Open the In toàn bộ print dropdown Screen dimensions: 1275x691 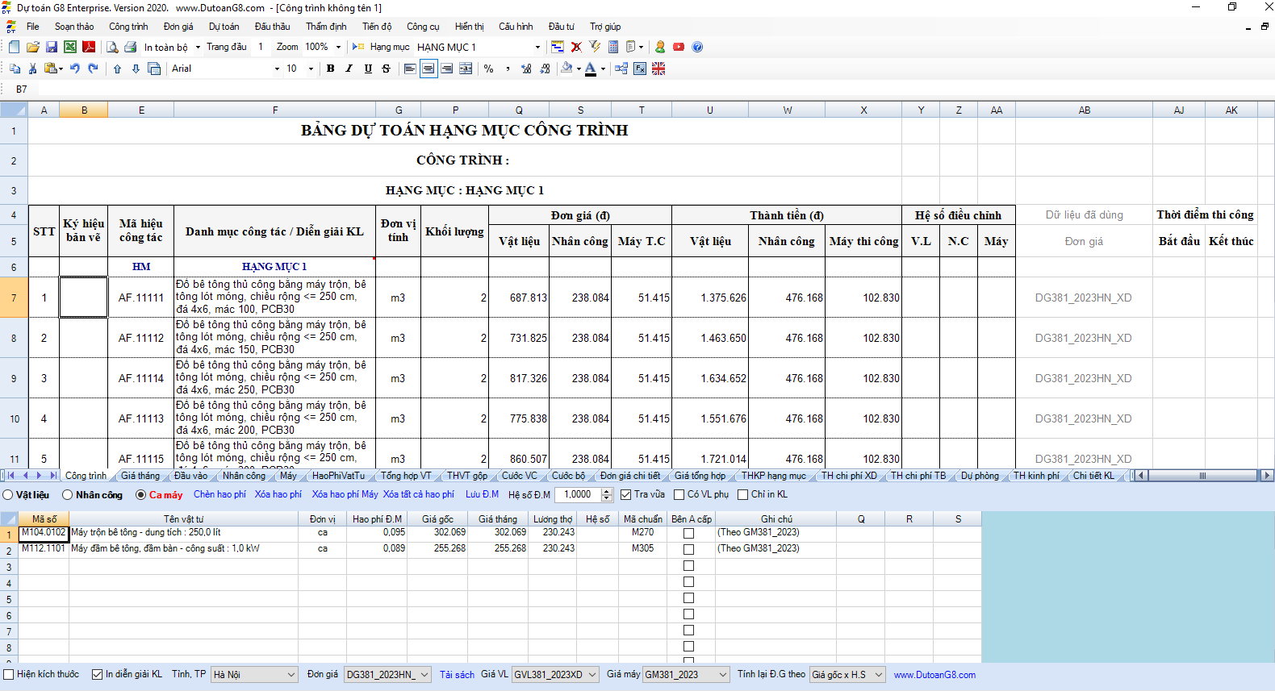pos(198,47)
